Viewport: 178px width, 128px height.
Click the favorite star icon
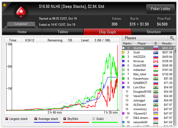[5, 5]
